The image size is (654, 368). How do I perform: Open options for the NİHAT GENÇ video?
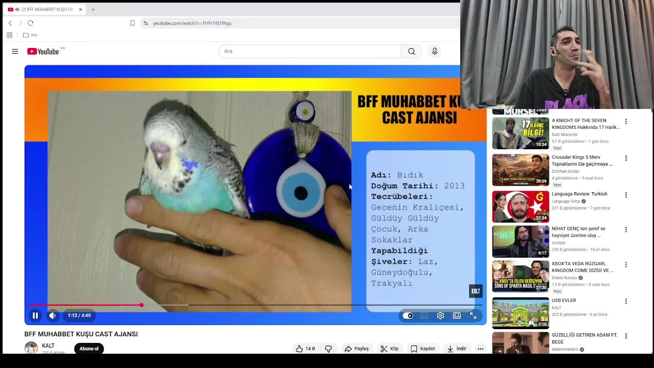626,229
